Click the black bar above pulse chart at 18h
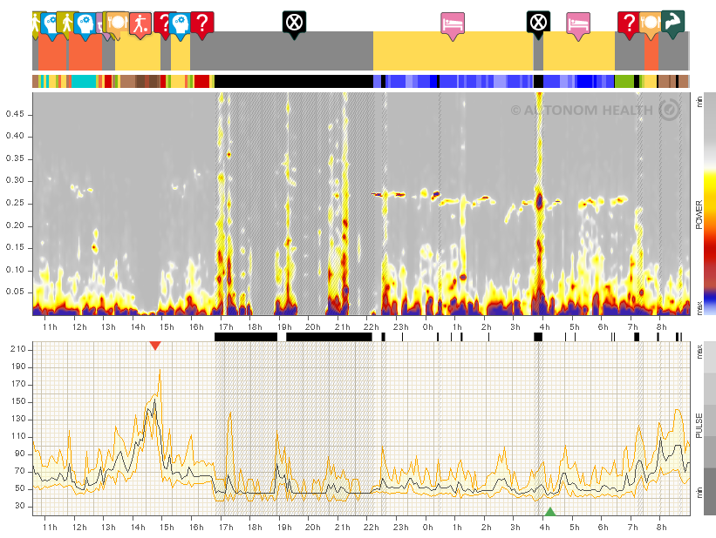Screen dimensions: 716x538 point(245,336)
